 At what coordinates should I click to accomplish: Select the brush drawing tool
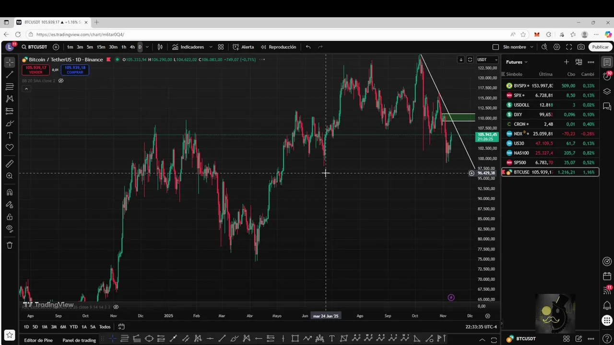point(10,123)
